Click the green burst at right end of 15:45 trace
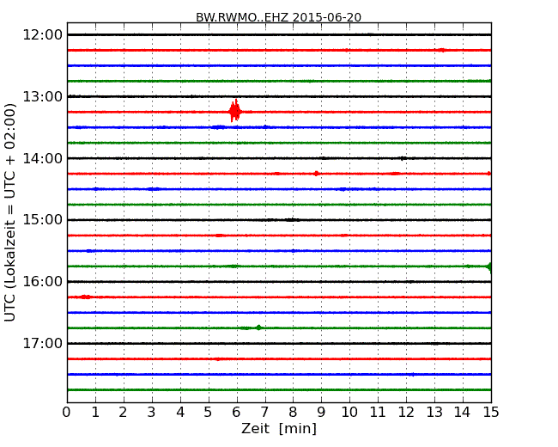Screen dimensions: 558x447 pos(489,266)
